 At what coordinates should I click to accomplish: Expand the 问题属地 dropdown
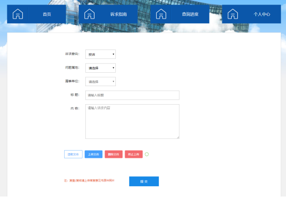point(100,68)
